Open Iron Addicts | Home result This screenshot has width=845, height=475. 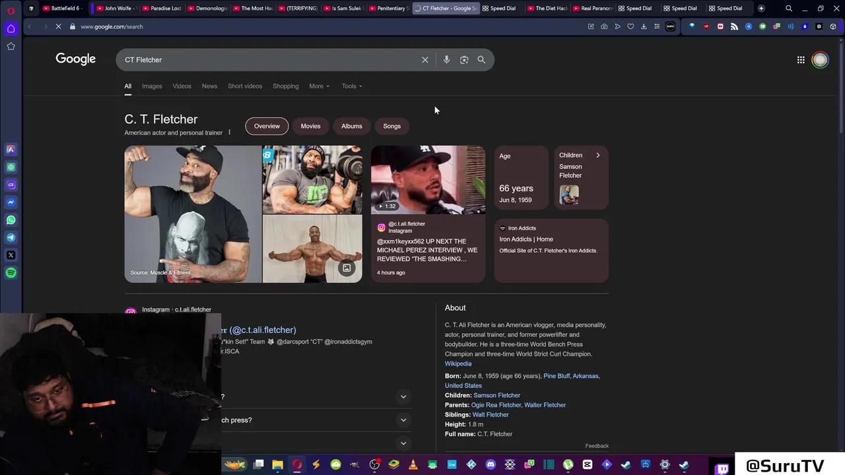pyautogui.click(x=526, y=239)
